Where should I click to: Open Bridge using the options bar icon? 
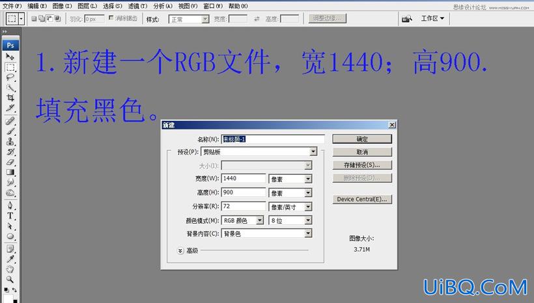click(407, 19)
